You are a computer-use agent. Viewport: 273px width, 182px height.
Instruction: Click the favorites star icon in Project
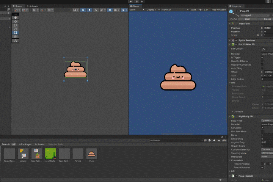click(219, 140)
